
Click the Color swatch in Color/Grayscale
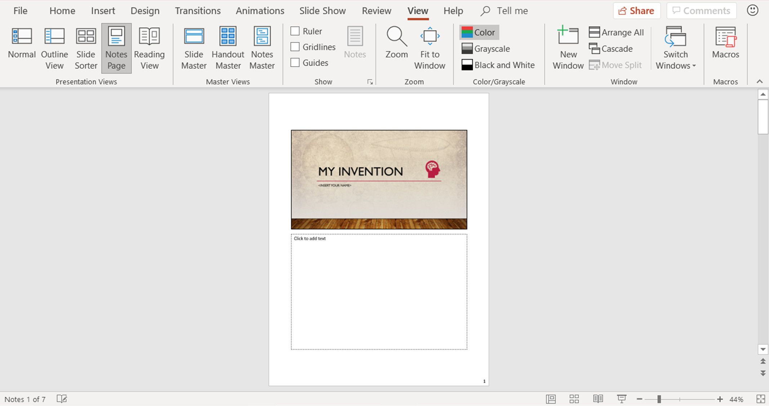[x=466, y=32]
